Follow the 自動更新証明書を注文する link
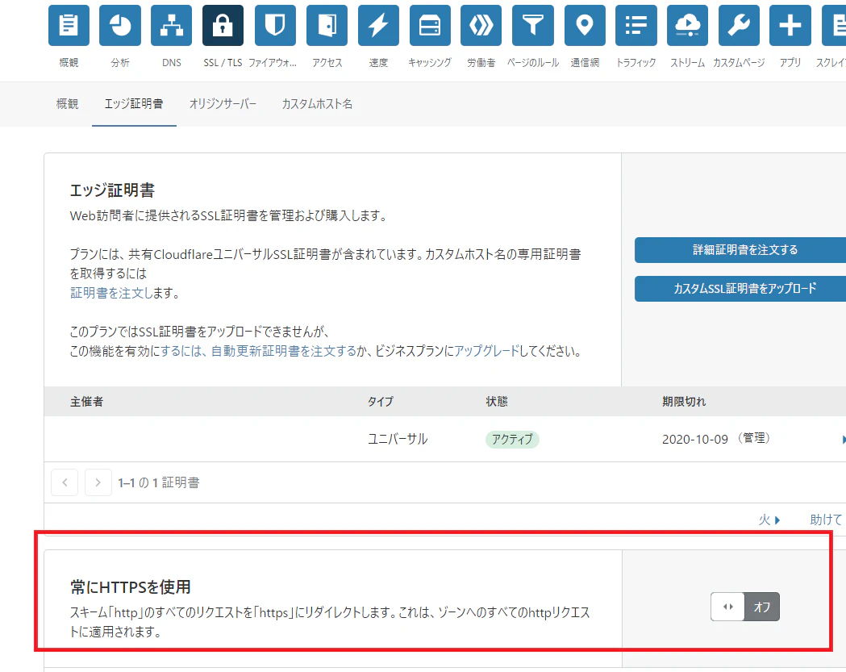Viewport: 846px width, 672px height. pos(284,352)
